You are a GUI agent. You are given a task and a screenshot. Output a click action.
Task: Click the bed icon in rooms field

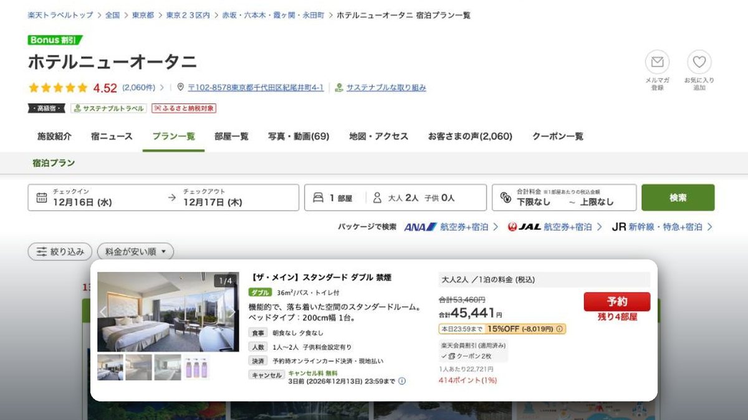click(x=318, y=198)
